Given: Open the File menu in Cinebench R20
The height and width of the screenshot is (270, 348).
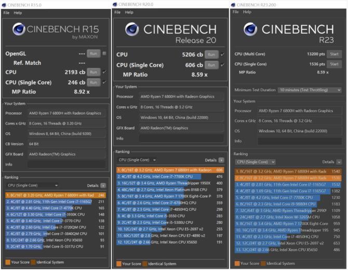Looking at the screenshot, I should click(x=117, y=12).
